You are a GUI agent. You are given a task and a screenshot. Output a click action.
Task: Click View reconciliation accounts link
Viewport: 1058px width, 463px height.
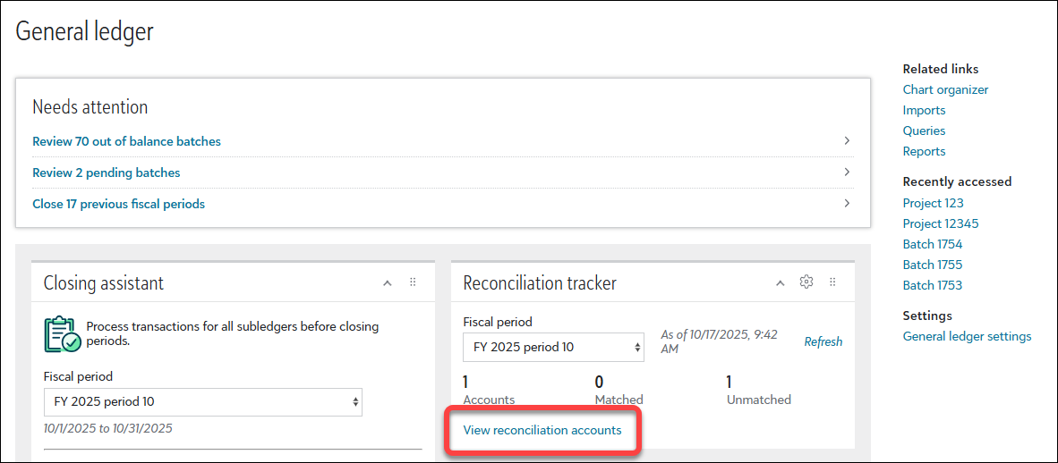(542, 430)
